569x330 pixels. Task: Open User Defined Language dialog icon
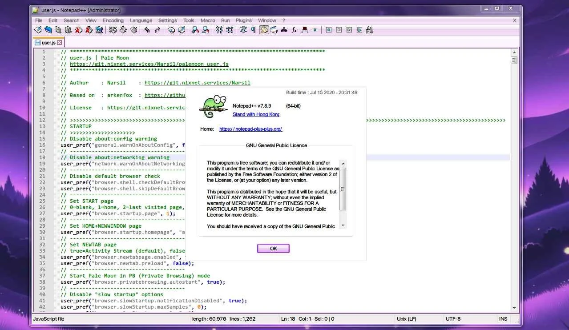point(274,30)
